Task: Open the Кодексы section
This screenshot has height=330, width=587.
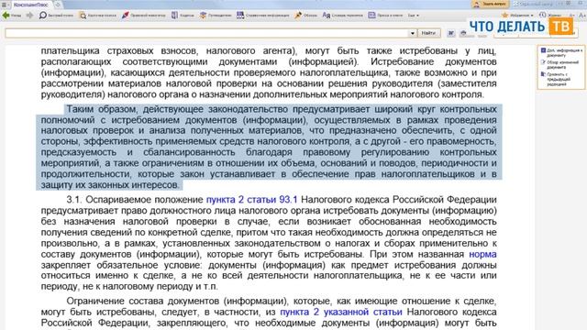Action: [x=183, y=16]
